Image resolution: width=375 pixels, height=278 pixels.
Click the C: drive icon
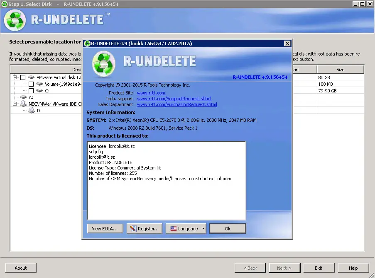coord(39,91)
